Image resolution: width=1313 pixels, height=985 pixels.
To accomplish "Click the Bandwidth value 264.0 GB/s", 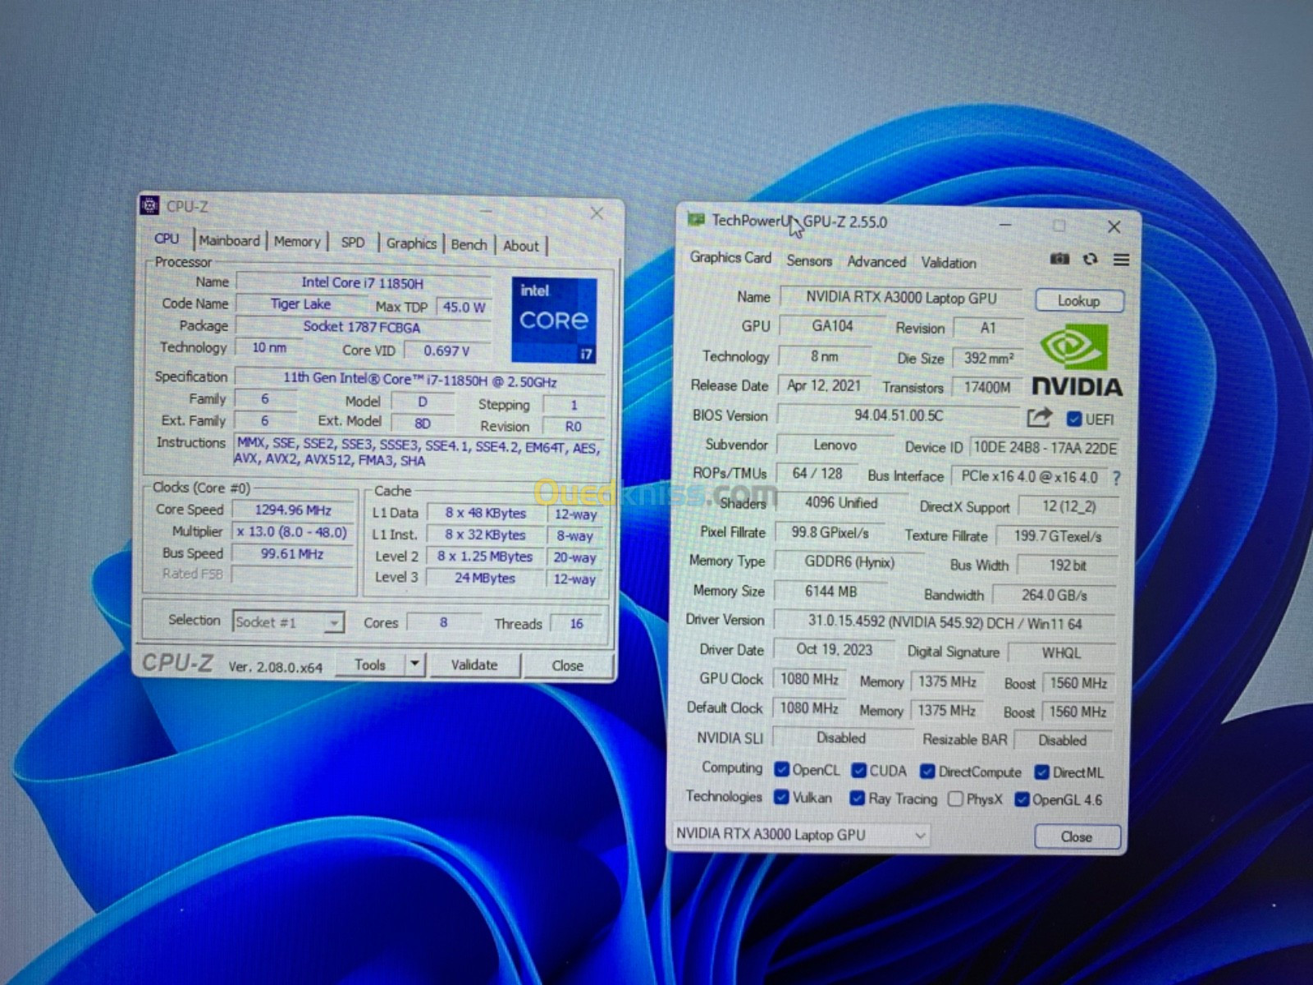I will tap(1055, 595).
